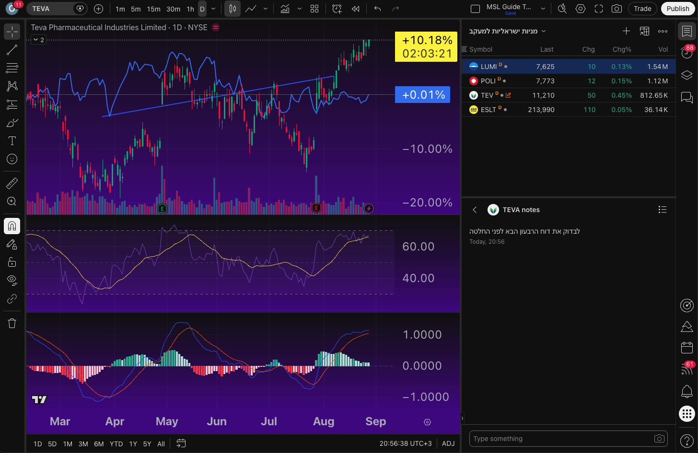Add a symbol to the watchlist
The height and width of the screenshot is (453, 698).
[x=626, y=31]
